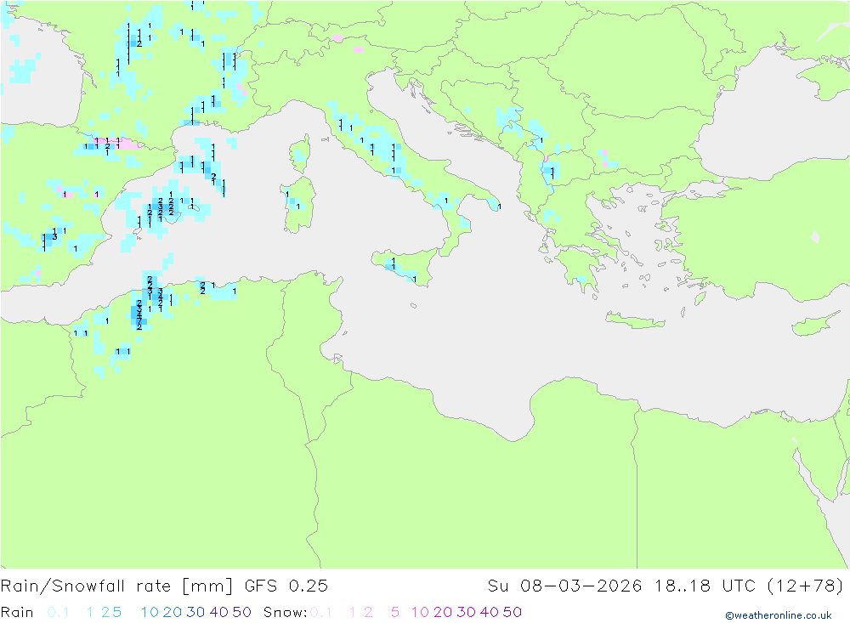Click the island of Corsica on map
The height and width of the screenshot is (623, 850).
point(302,154)
